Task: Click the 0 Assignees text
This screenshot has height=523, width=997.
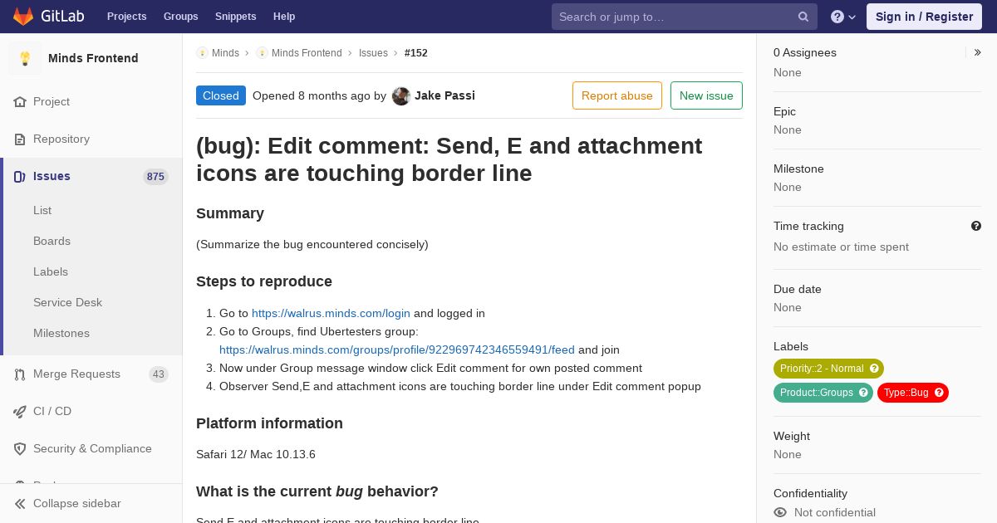Action: click(x=805, y=52)
